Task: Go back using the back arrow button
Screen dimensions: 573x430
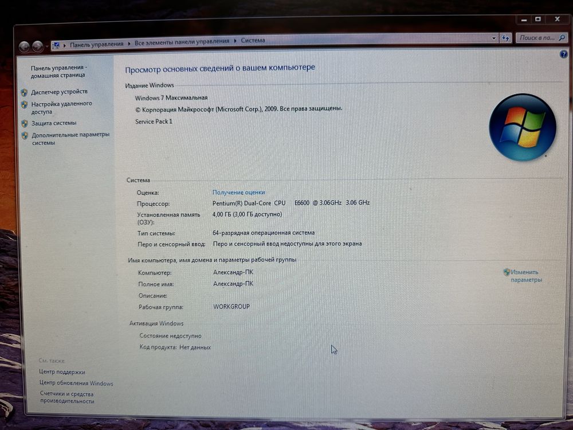Action: tap(24, 46)
